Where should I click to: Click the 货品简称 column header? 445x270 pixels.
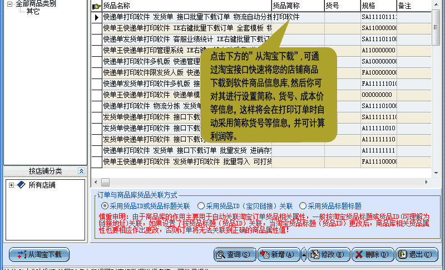[x=298, y=6]
